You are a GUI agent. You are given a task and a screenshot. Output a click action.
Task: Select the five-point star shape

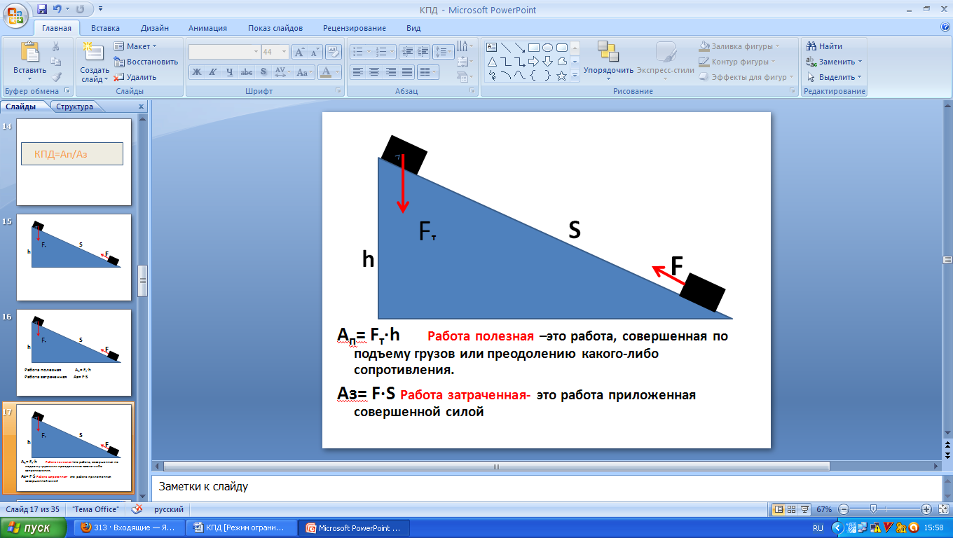click(x=561, y=76)
